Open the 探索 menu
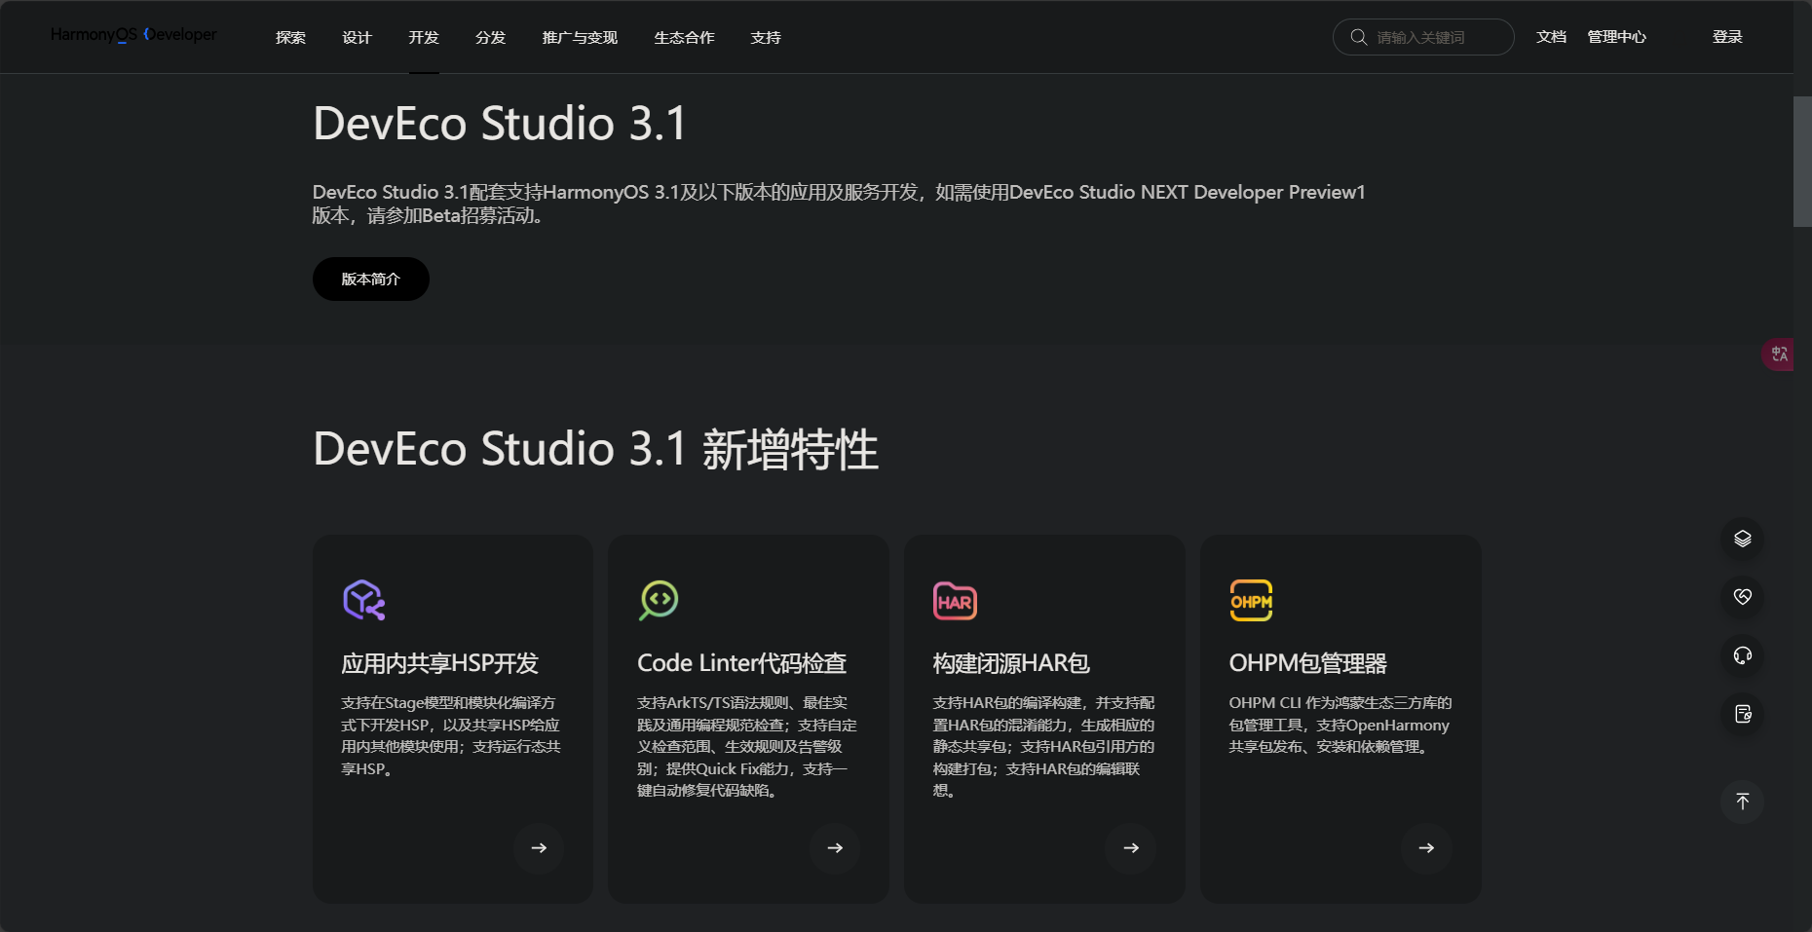This screenshot has height=932, width=1812. pos(290,37)
